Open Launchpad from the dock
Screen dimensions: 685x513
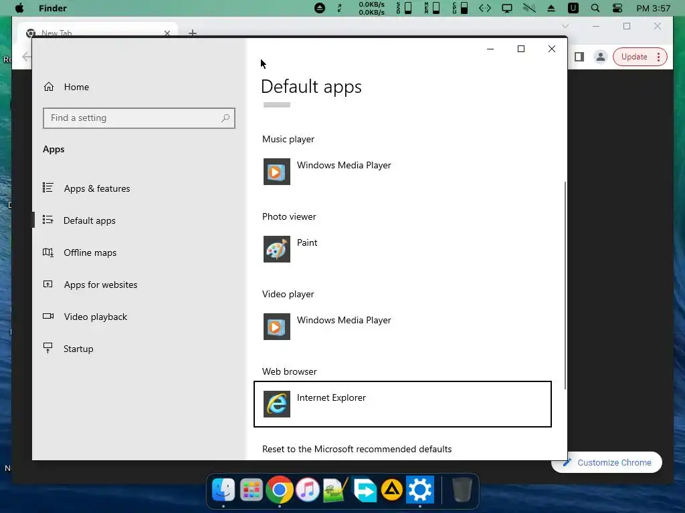252,490
